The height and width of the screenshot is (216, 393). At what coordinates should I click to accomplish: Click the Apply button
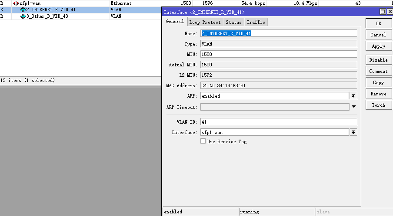(378, 46)
